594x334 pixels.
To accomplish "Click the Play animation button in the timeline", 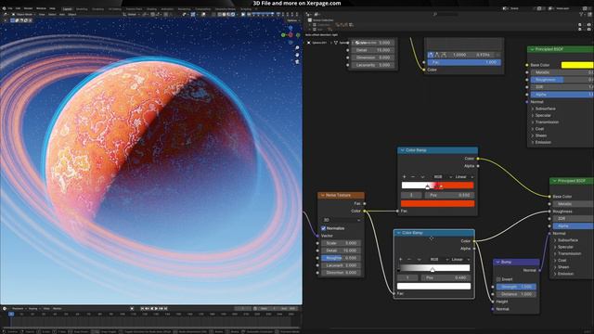I will click(x=156, y=309).
